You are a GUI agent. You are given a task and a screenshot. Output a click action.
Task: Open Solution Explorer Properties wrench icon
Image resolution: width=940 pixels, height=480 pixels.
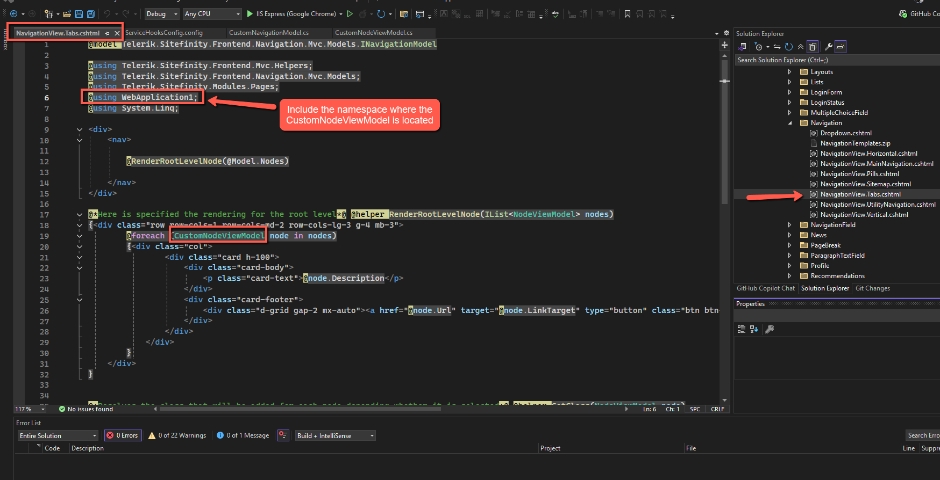[x=829, y=47]
